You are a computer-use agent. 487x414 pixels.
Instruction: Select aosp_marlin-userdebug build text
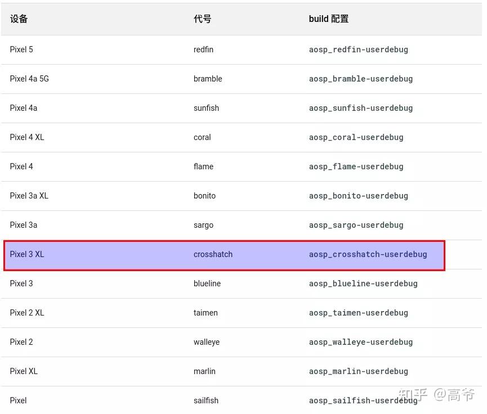[359, 371]
